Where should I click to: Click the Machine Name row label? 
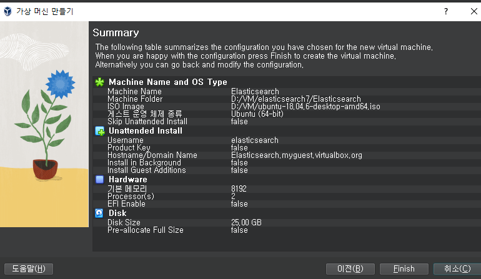click(x=134, y=91)
